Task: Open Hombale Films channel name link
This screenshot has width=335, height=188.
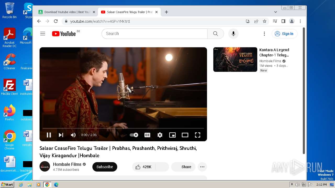Action: tap(67, 164)
